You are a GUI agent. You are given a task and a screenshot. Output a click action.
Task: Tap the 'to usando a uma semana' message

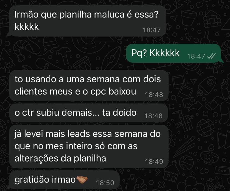[89, 86]
